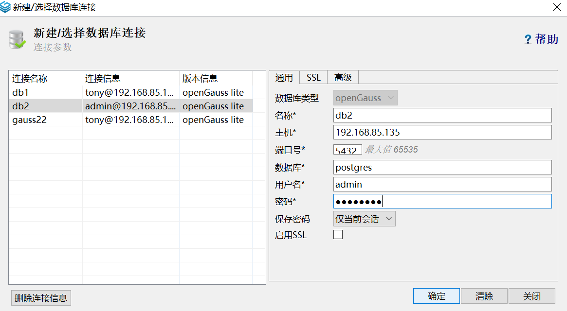Click the 关闭 button
Screen dimensions: 567x311
[x=531, y=296]
